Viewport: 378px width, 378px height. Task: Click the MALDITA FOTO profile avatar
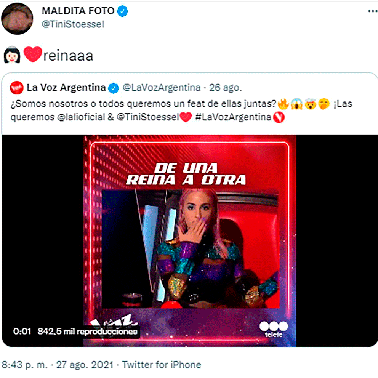tap(17, 19)
